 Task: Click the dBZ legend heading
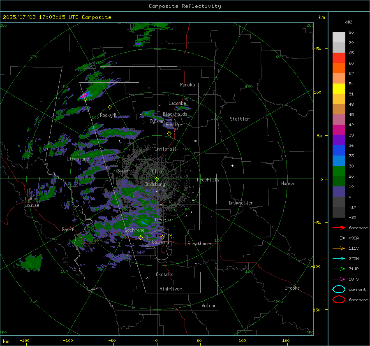pos(349,22)
